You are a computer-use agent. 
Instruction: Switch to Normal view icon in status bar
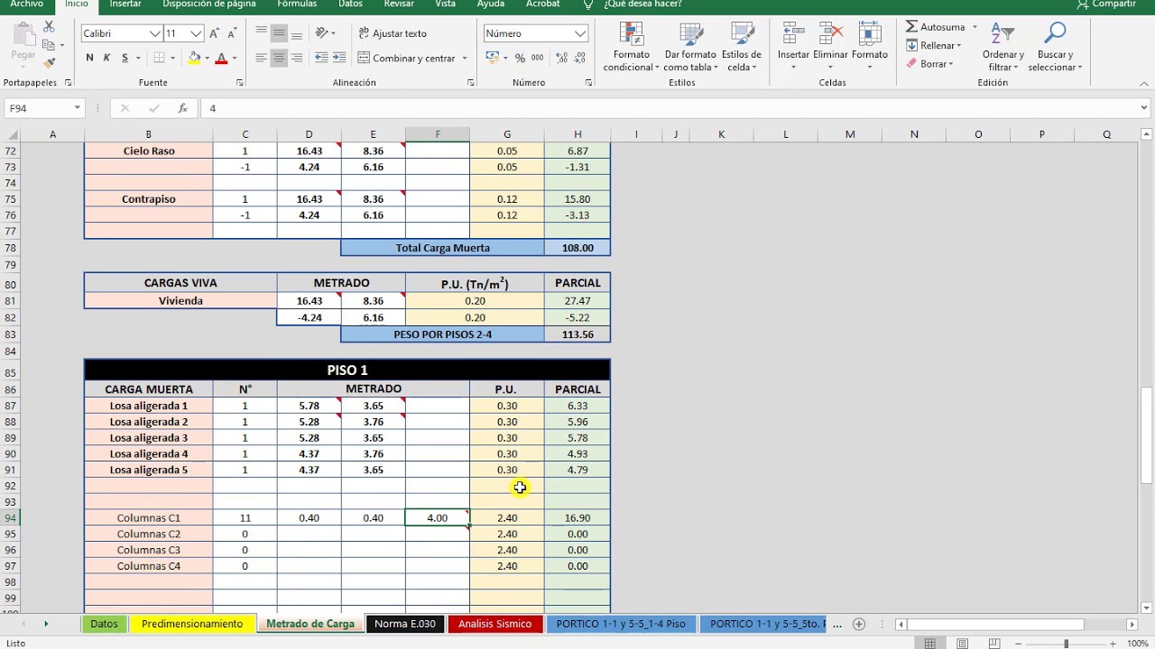coord(929,644)
